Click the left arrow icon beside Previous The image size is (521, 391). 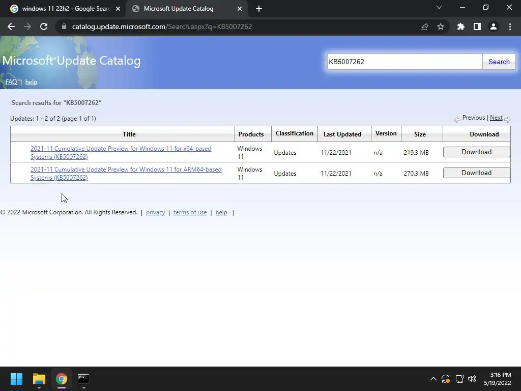click(x=457, y=120)
